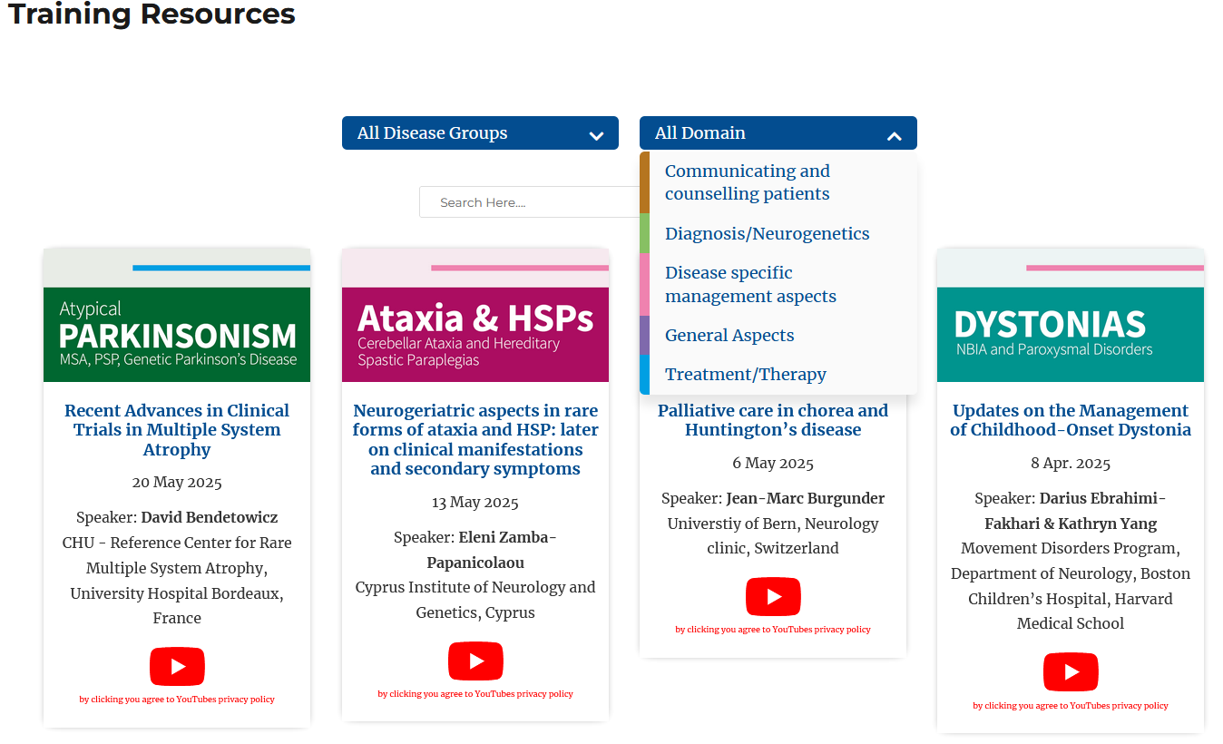The image size is (1223, 744).
Task: Click the Dystonias banner image
Action: (1071, 335)
